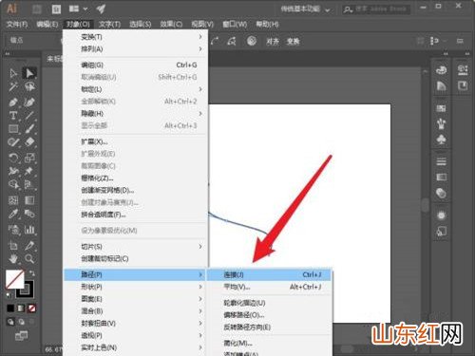Click the vertical canvas scrollbar thumb
Image resolution: width=475 pixels, height=356 pixels.
[x=426, y=205]
